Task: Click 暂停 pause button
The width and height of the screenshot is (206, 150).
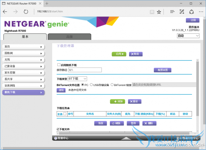Action: click(x=133, y=123)
